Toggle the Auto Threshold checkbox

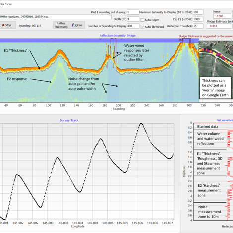click(142, 27)
